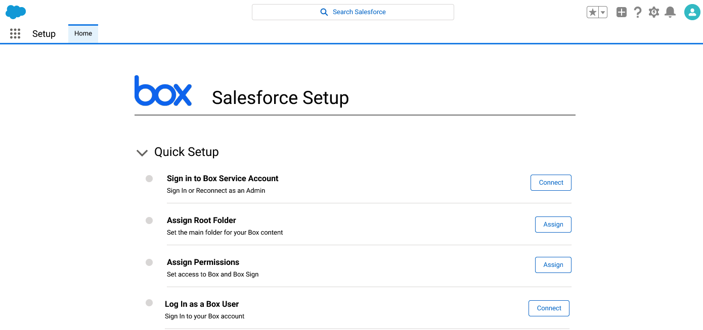The height and width of the screenshot is (330, 703).
Task: Select the Home tab
Action: [83, 33]
